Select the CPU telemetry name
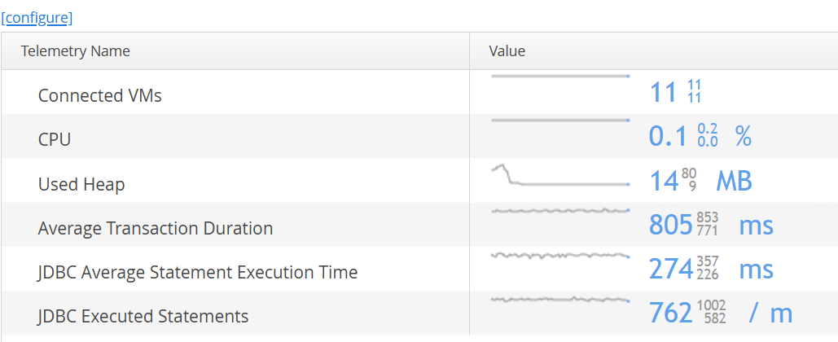This screenshot has width=838, height=342. (55, 139)
